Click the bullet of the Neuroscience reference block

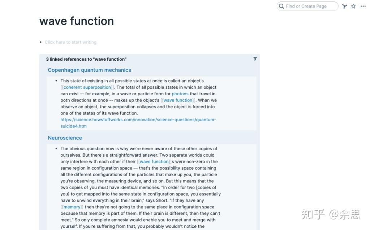56,149
